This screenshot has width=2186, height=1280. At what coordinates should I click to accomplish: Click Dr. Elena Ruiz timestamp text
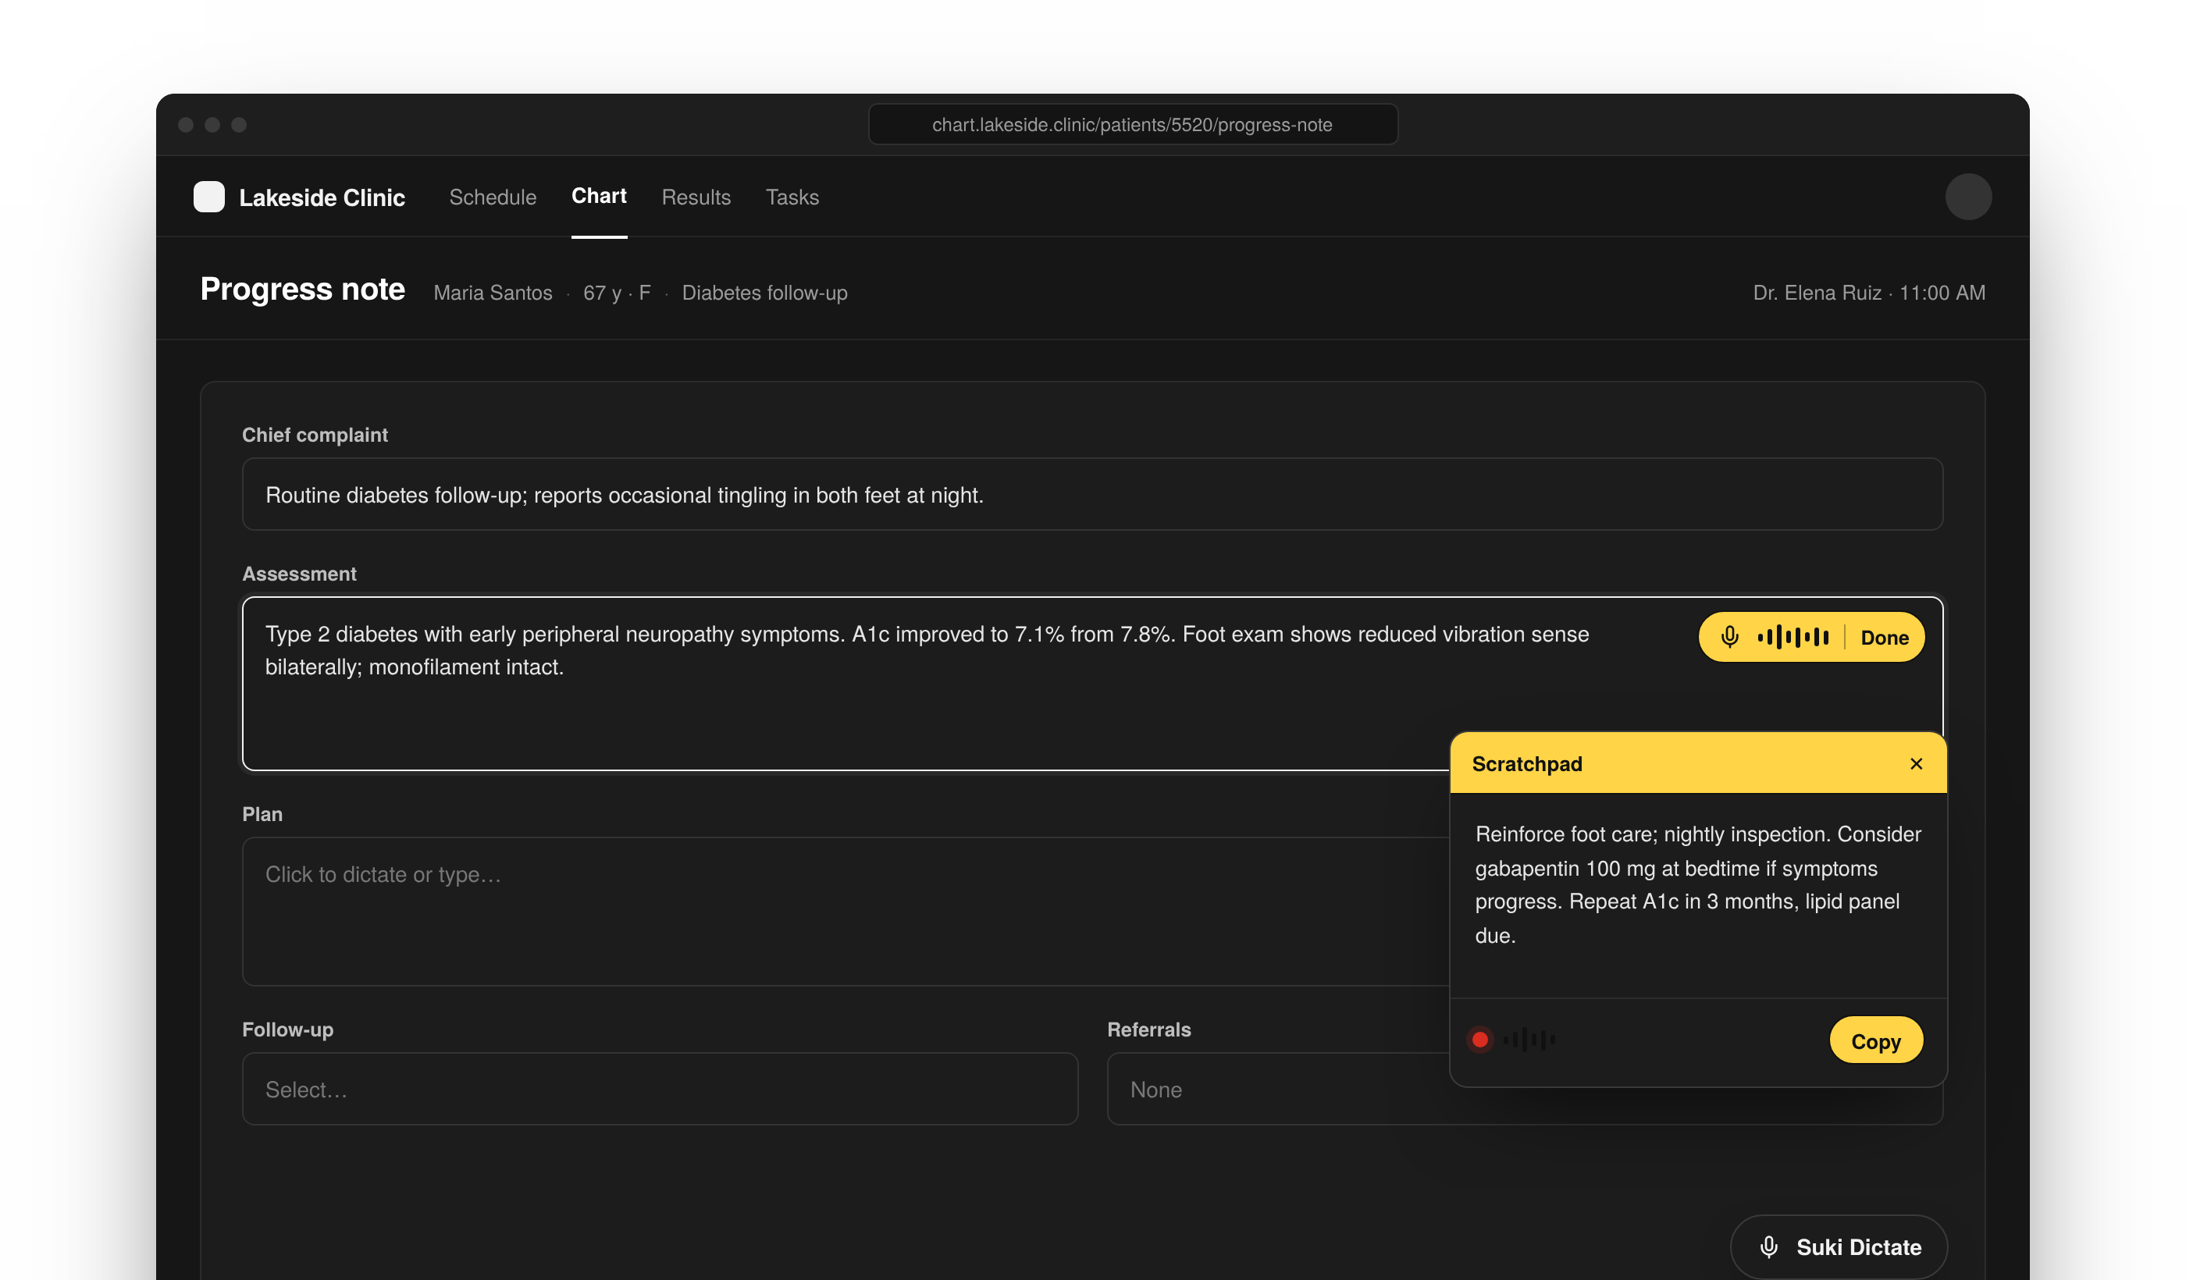1868,292
